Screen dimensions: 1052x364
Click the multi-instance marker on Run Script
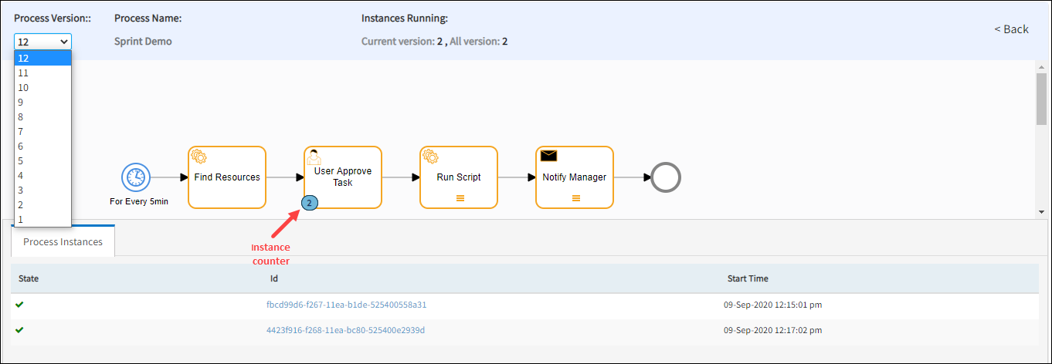[459, 198]
